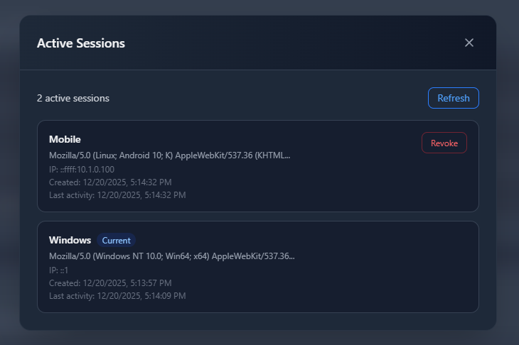This screenshot has height=345, width=519.
Task: Click the Mobile session IP address
Action: (x=82, y=169)
